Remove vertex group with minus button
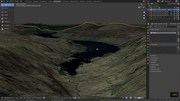The height and width of the screenshot is (101, 180). pos(178,34)
